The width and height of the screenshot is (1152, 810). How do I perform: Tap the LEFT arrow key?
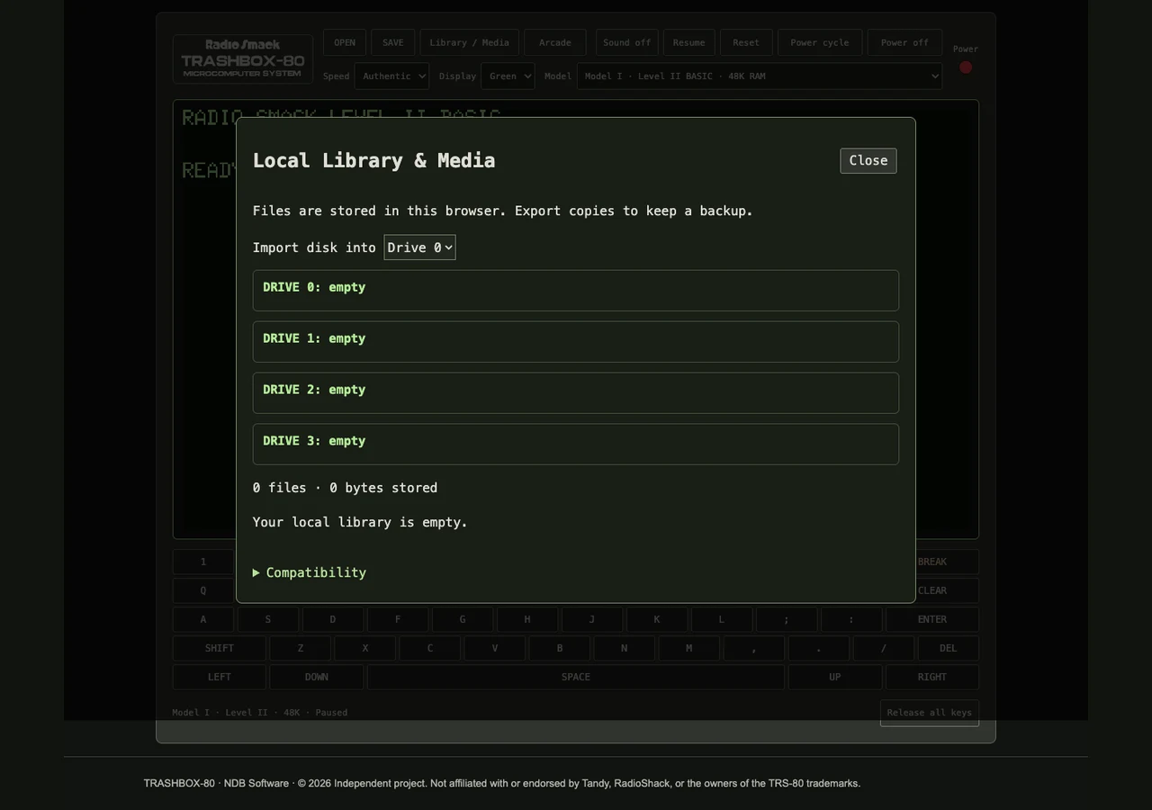220,677
